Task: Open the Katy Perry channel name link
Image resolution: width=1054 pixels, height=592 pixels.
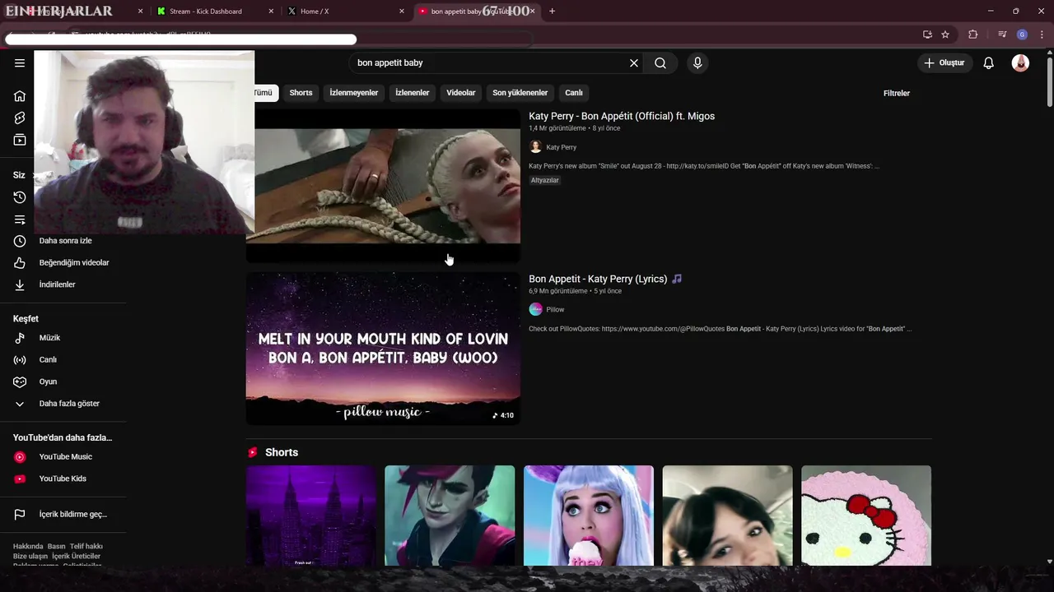Action: coord(562,147)
